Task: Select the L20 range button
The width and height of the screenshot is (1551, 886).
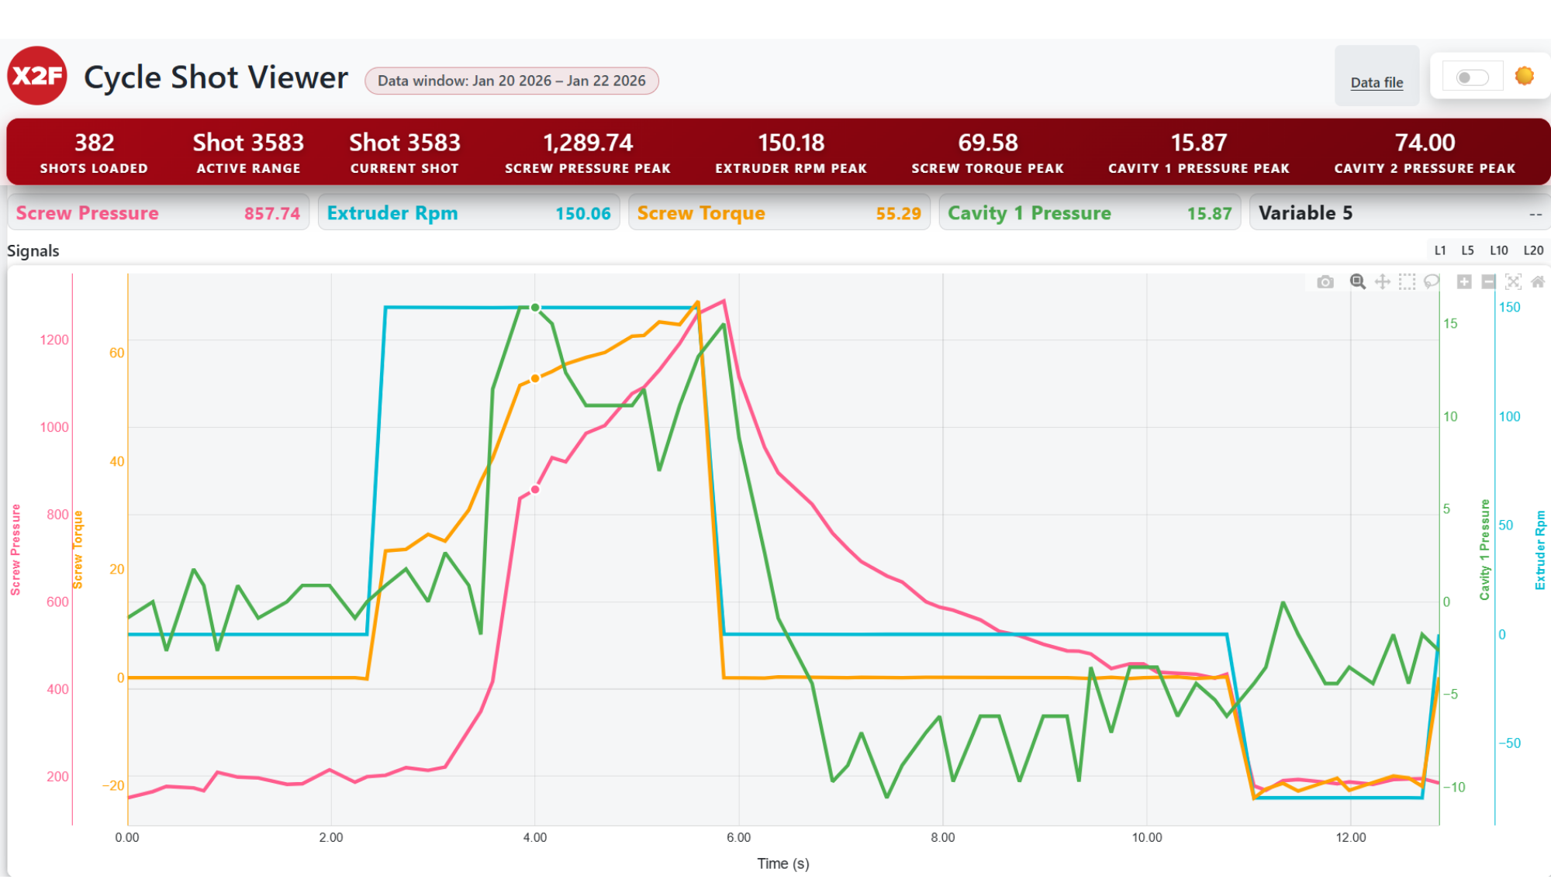Action: [x=1532, y=250]
